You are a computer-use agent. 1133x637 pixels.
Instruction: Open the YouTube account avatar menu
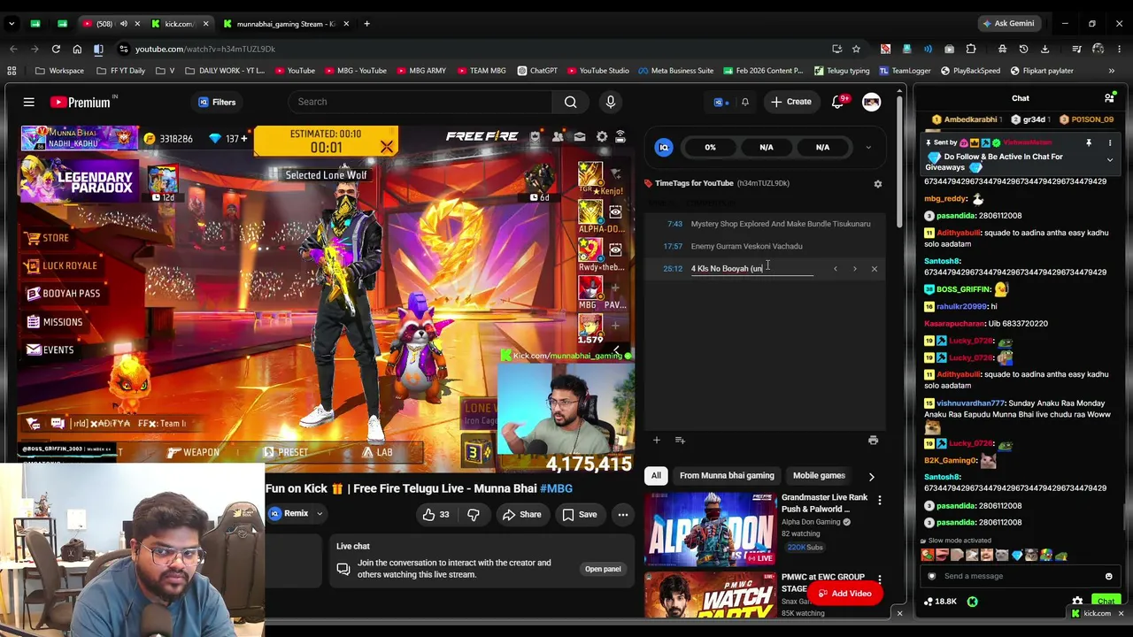click(872, 102)
